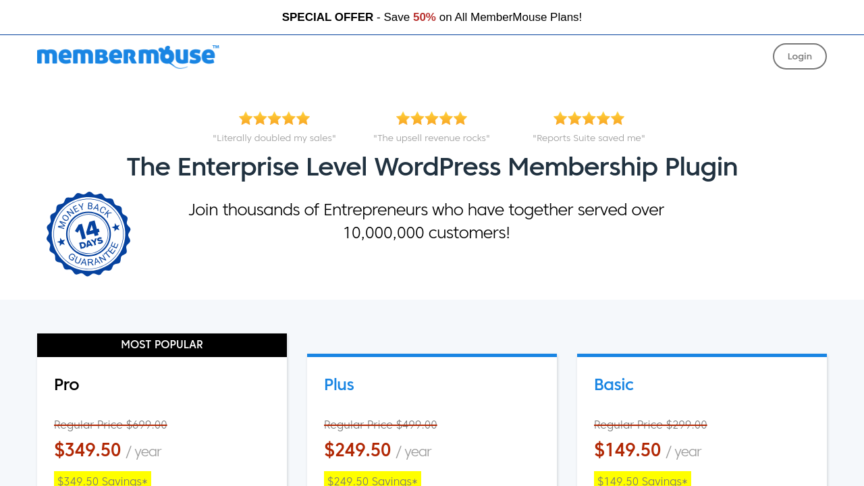This screenshot has height=486, width=864.
Task: Click the yellow $349.50 Savings highlight
Action: click(103, 480)
